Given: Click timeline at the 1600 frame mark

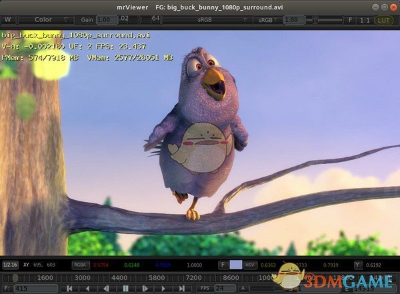Looking at the screenshot, I should pos(45,277).
